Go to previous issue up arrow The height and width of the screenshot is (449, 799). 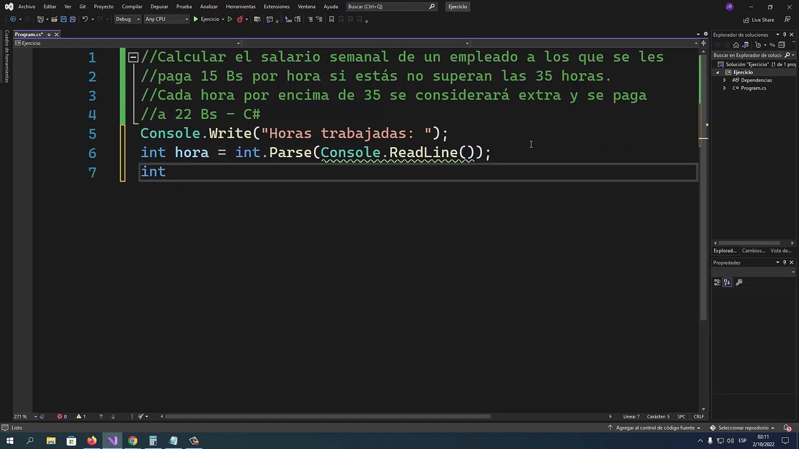(101, 417)
